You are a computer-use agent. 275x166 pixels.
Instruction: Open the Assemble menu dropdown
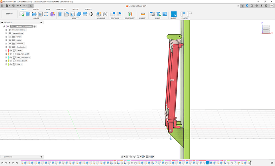(x=102, y=18)
